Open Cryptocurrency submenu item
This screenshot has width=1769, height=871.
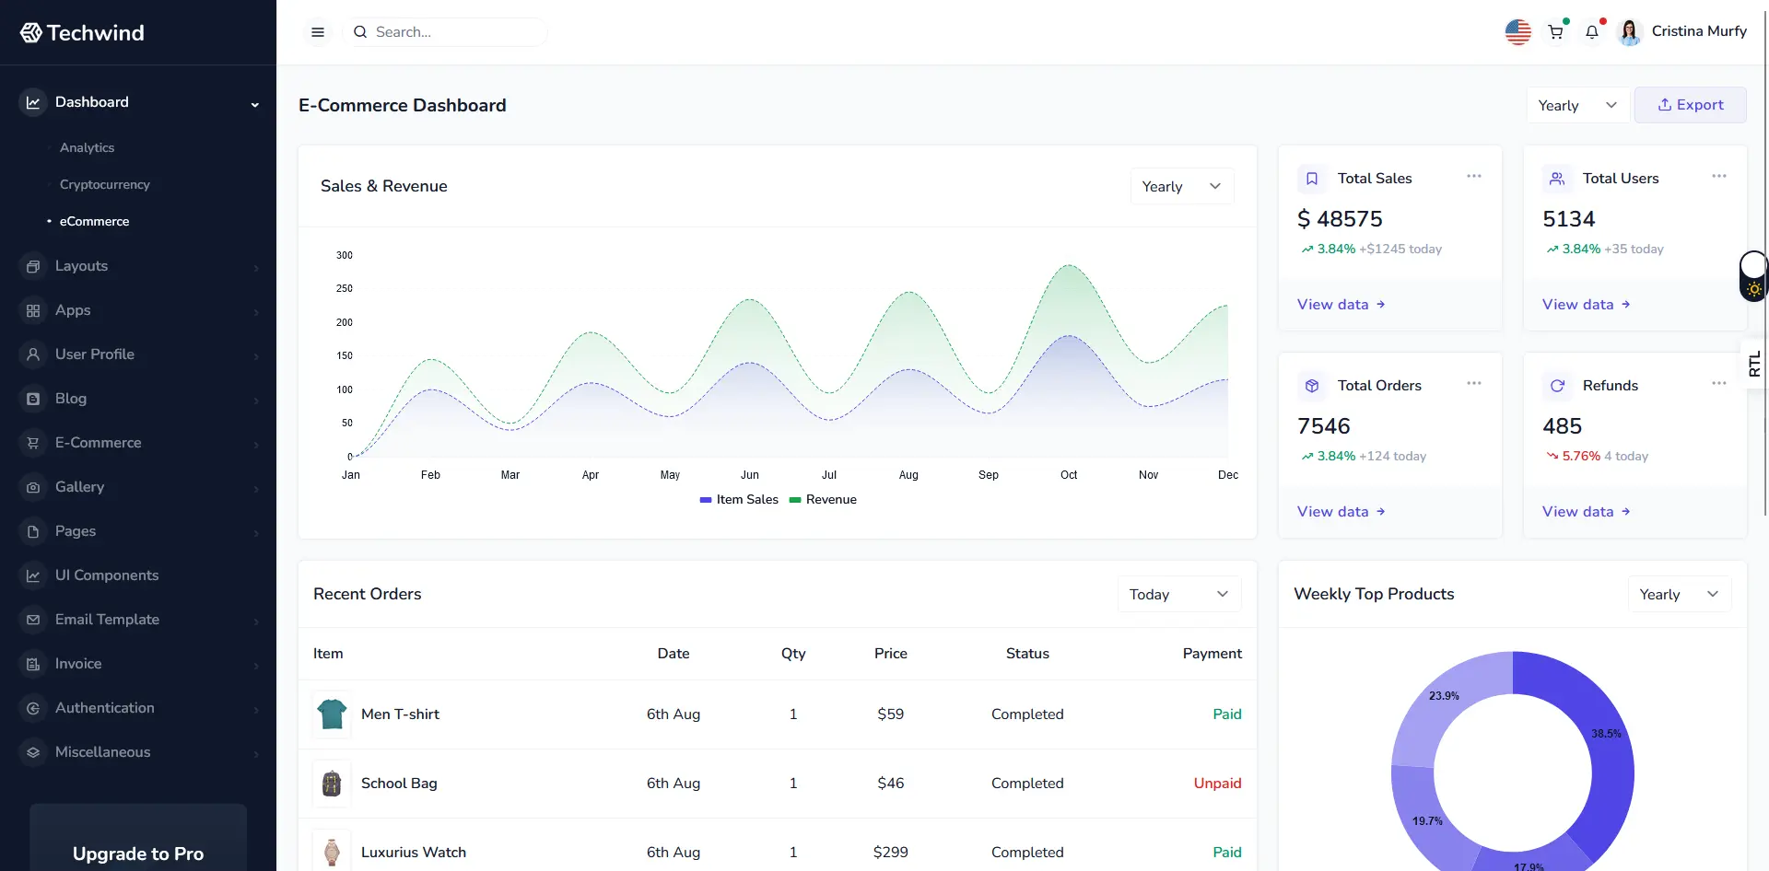click(x=104, y=184)
